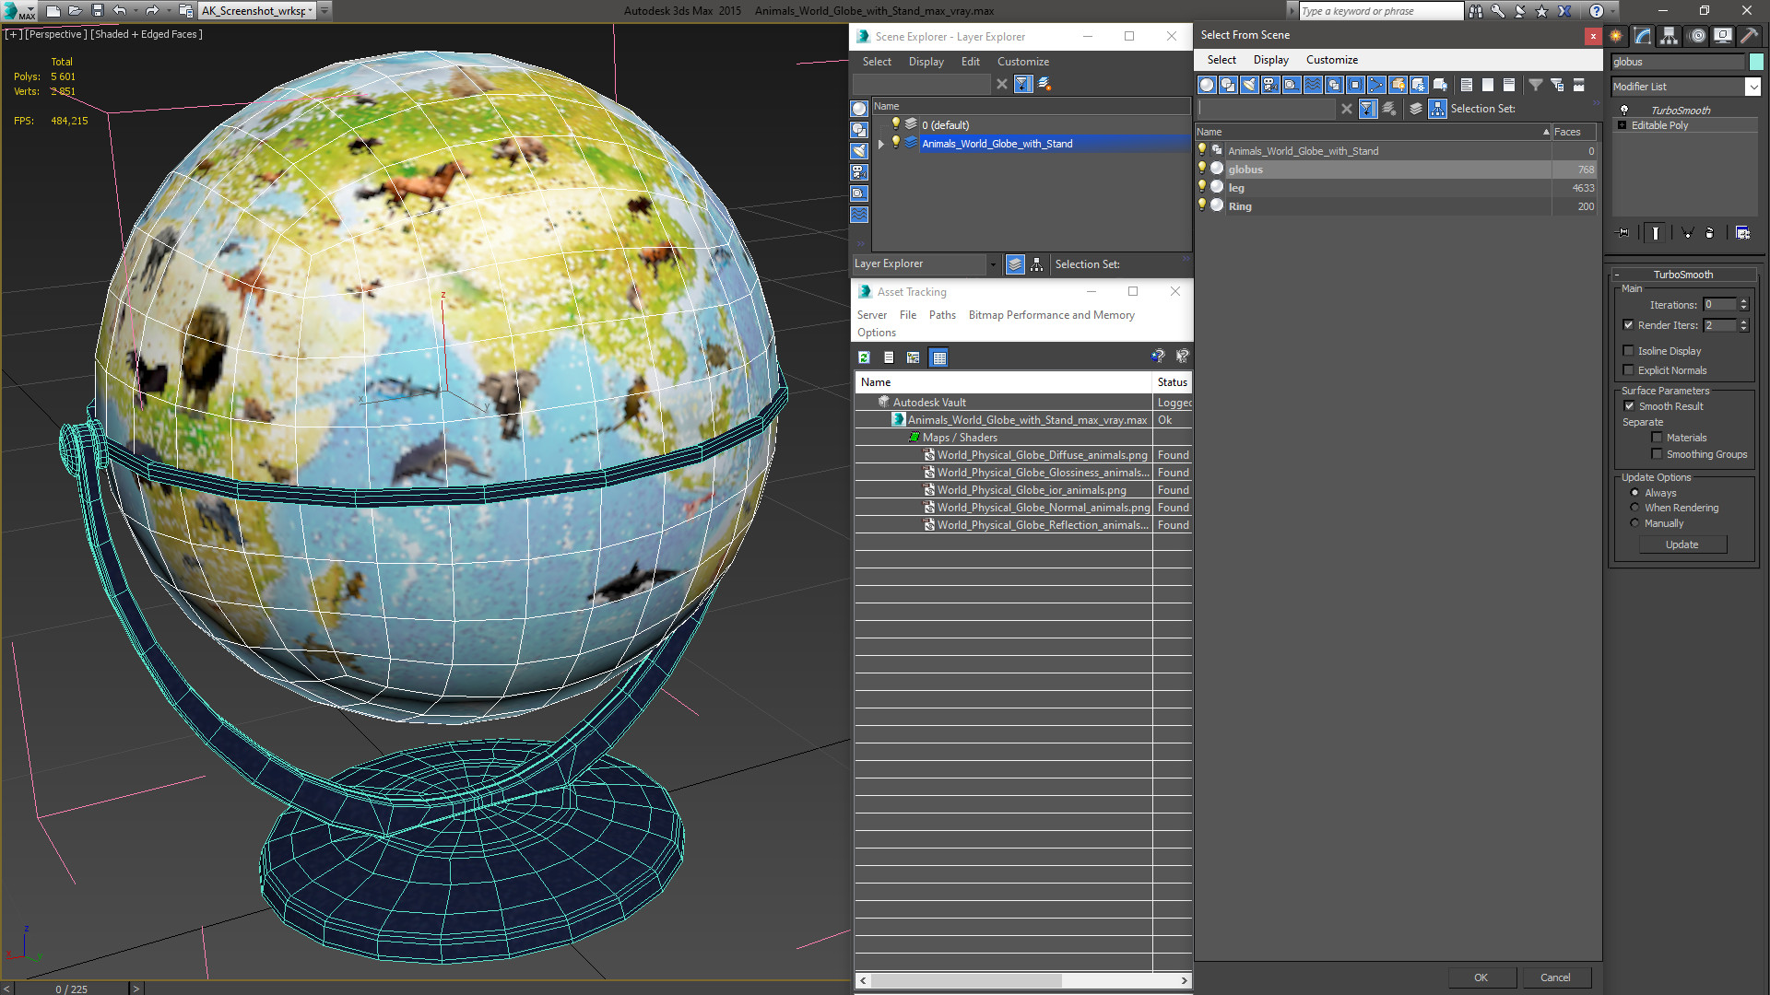This screenshot has height=995, width=1770.
Task: Open Bitmap Performance and Memory menu
Action: click(x=1051, y=315)
